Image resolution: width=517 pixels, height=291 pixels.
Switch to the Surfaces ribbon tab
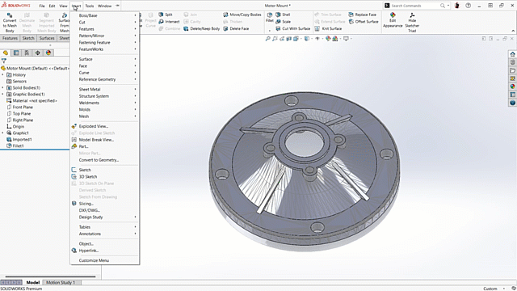click(47, 38)
